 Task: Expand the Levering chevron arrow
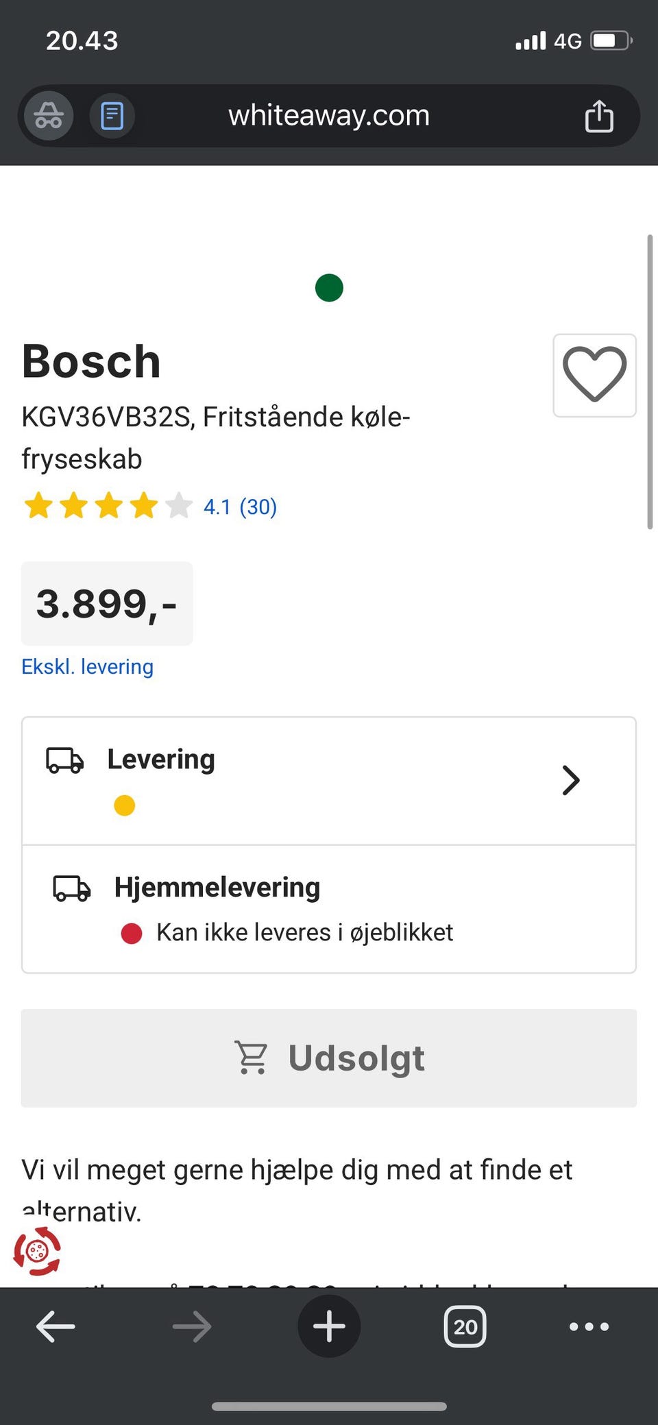point(570,780)
